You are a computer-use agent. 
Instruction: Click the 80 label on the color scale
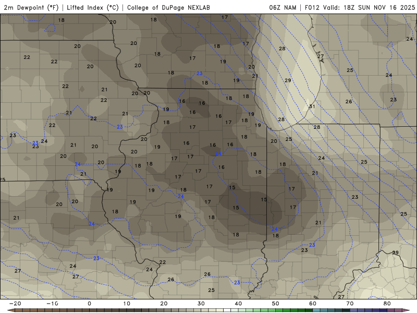pos(387,304)
